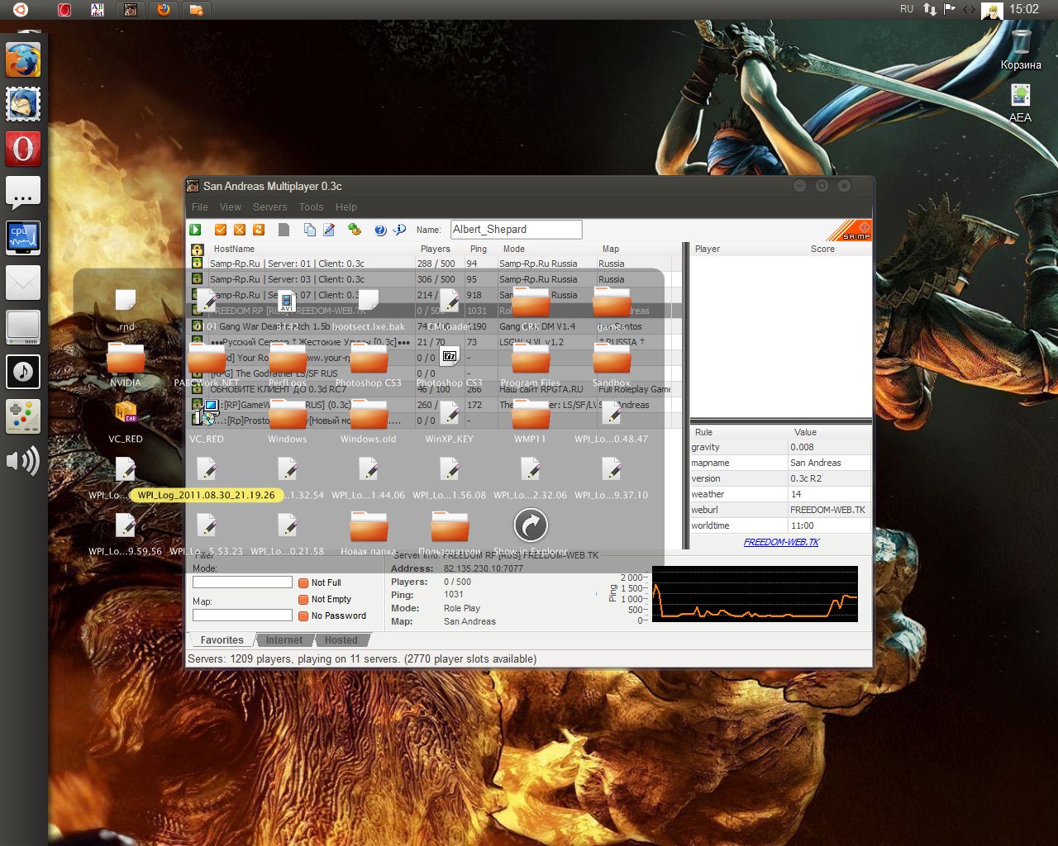Click the speaker volume dock icon

[23, 461]
